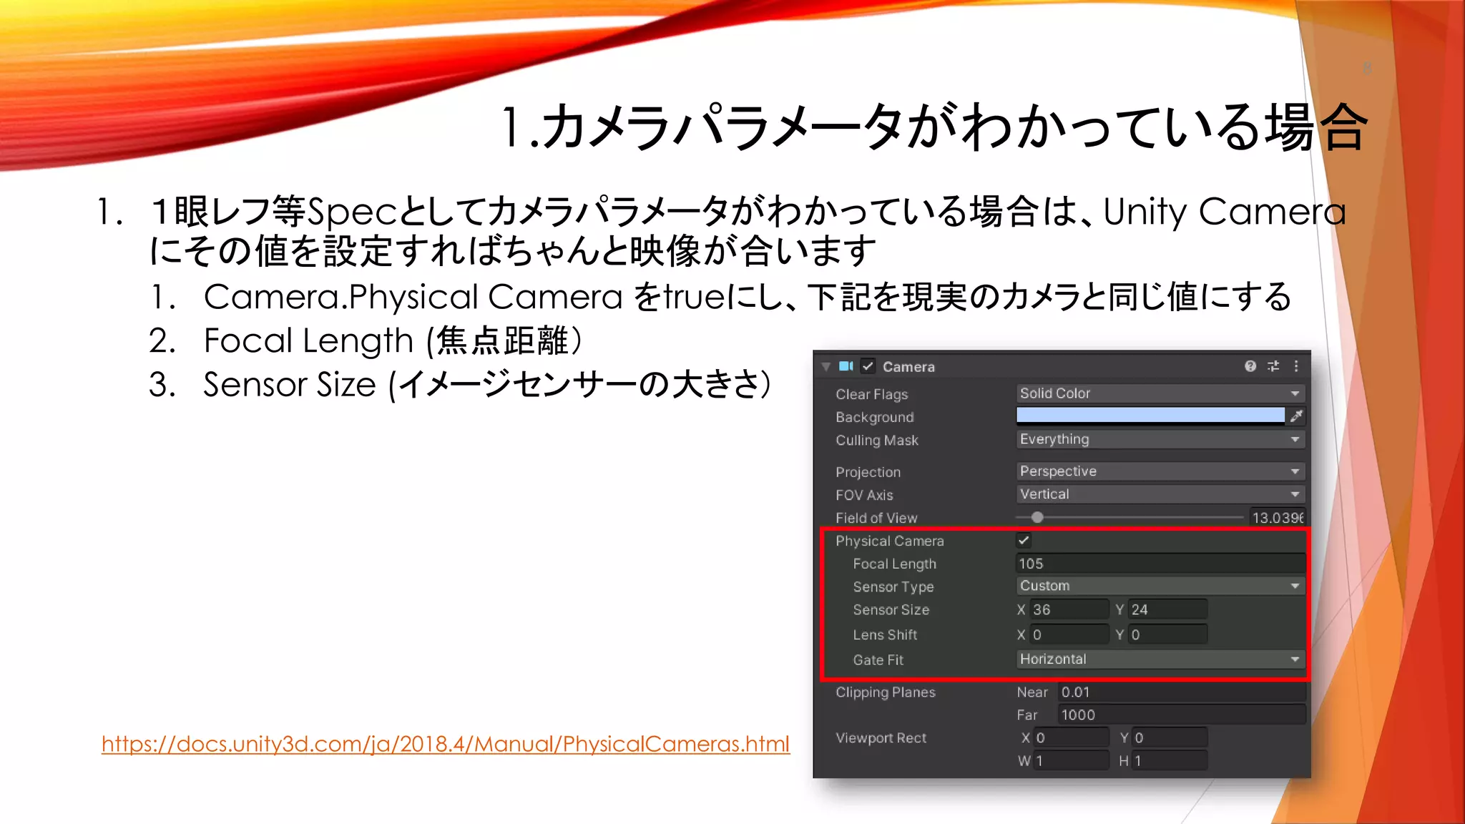Click the Clipping Planes Near field
This screenshot has width=1465, height=824.
point(1182,692)
